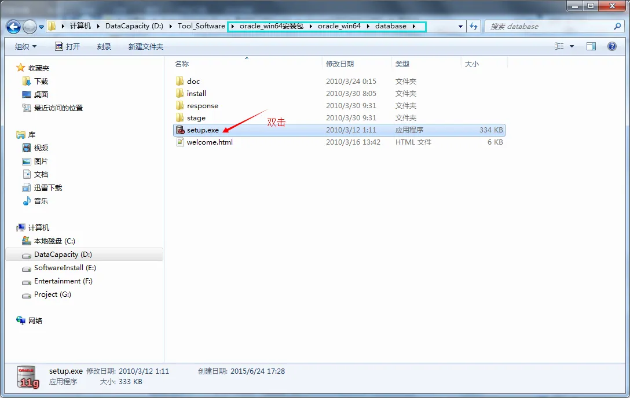Select 计算机 in navigation pane
The width and height of the screenshot is (630, 398).
39,227
